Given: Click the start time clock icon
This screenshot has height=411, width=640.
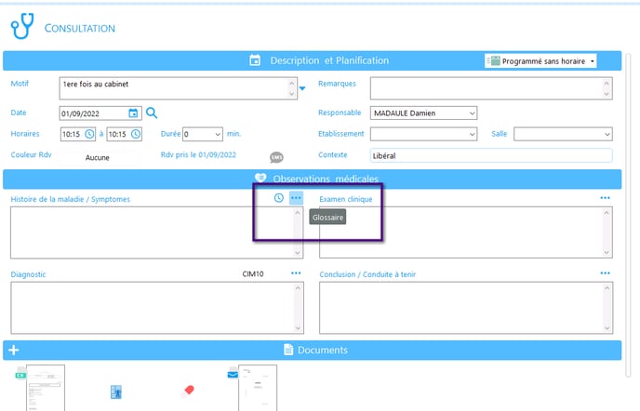Looking at the screenshot, I should point(90,134).
